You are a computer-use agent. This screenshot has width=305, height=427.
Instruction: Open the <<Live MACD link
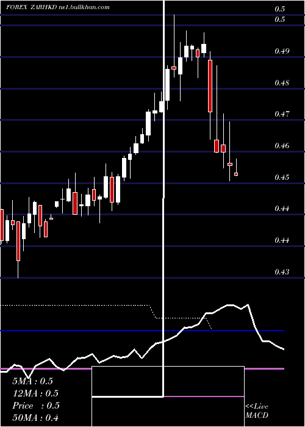coord(257,411)
